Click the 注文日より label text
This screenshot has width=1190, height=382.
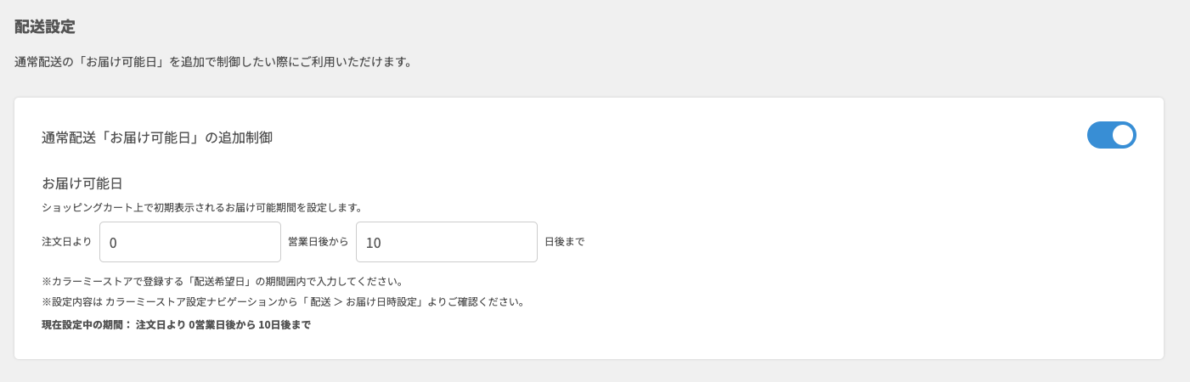coord(66,242)
